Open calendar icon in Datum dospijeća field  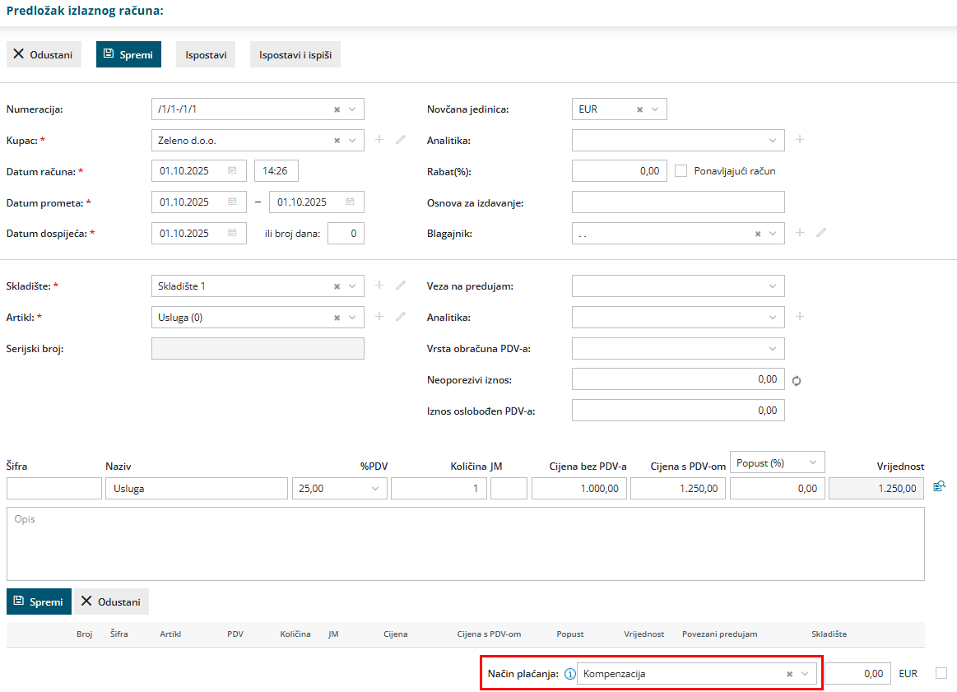[233, 233]
